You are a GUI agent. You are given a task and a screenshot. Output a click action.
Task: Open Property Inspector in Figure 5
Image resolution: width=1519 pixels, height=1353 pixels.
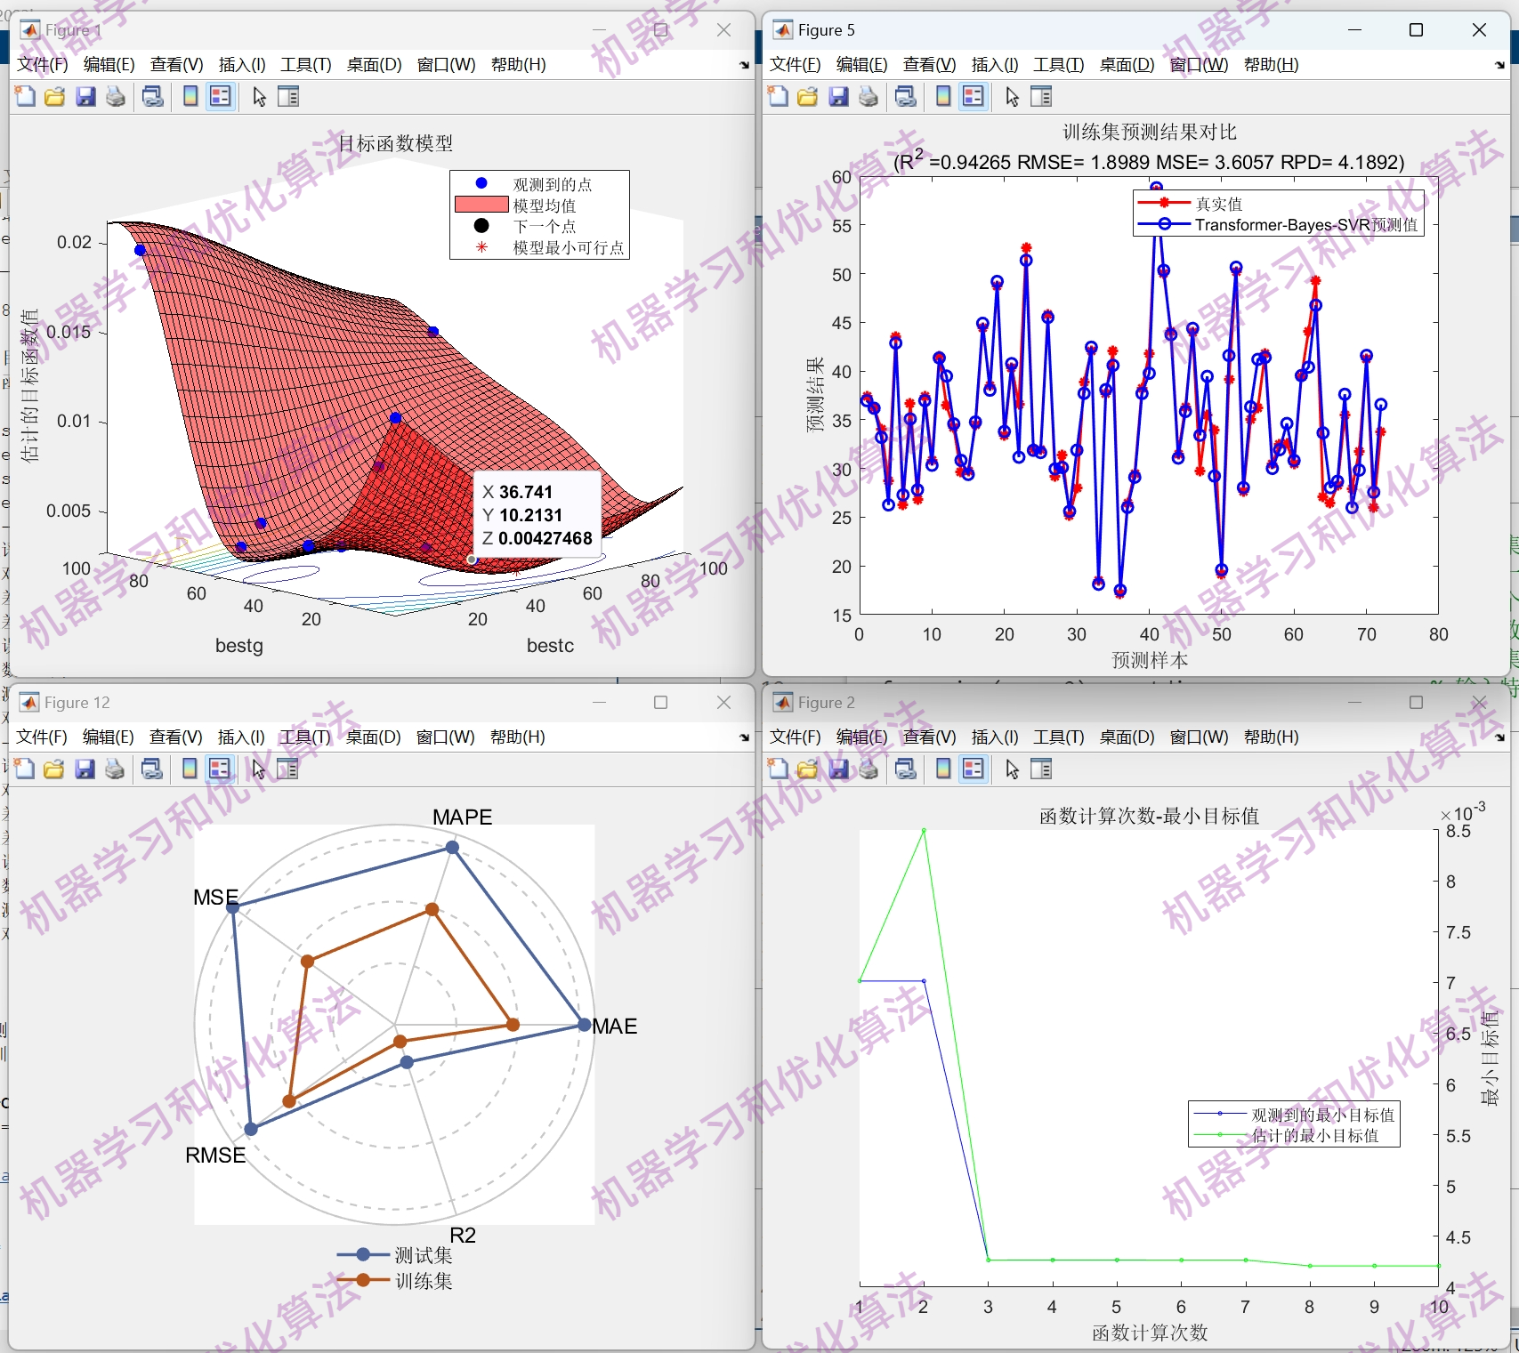coord(1041,97)
